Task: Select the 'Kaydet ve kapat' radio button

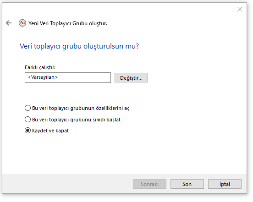Action: [27, 131]
